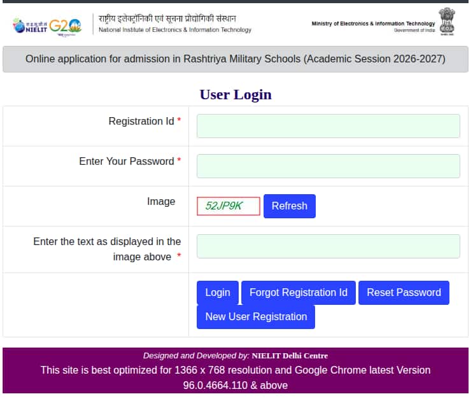Open Forgot Registration Id
Screen dimensions: 473x401
[x=298, y=293]
